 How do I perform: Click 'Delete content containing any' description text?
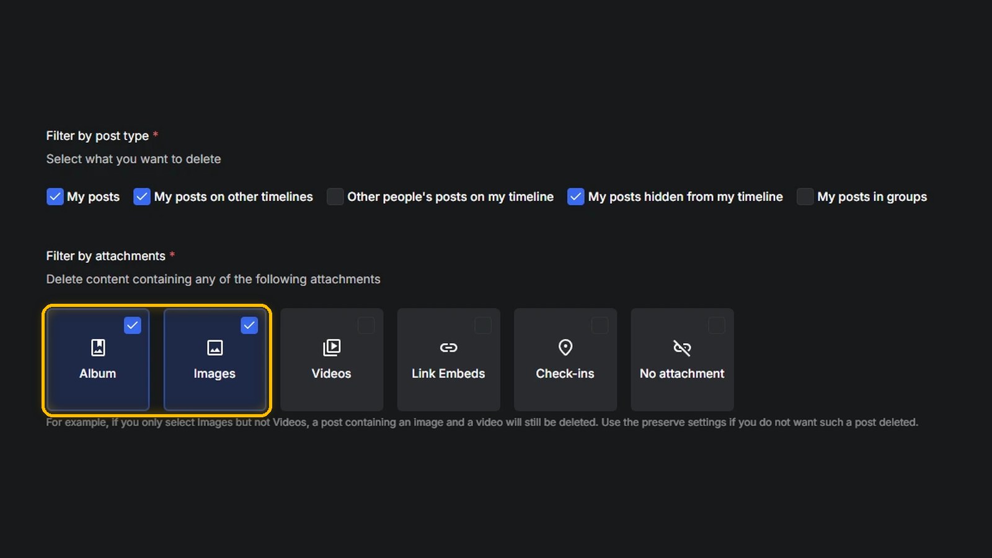pos(213,280)
